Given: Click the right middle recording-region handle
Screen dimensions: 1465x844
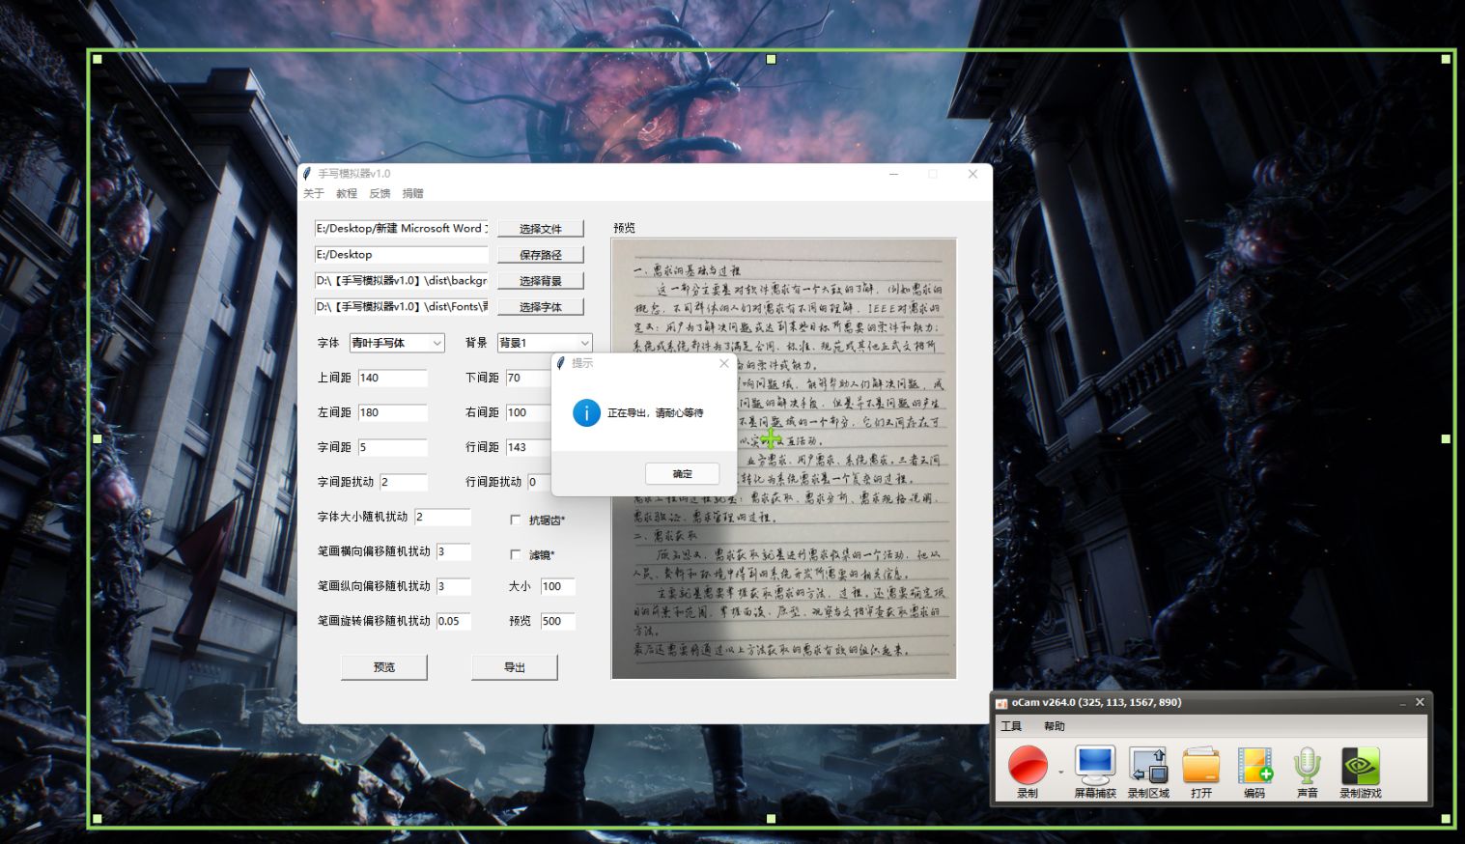Looking at the screenshot, I should (x=1446, y=438).
